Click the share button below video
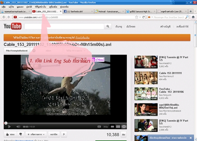The width and height of the screenshot is (197, 141). point(54,134)
